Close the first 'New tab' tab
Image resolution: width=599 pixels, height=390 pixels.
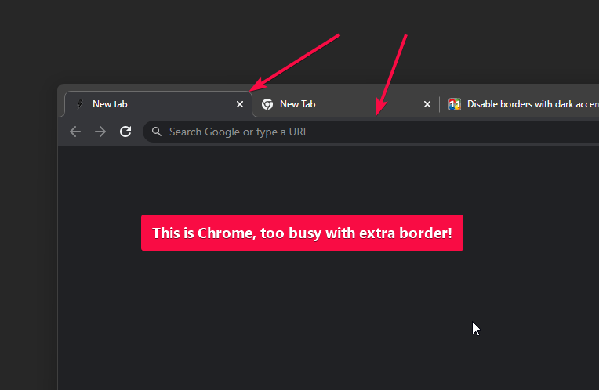tap(240, 104)
